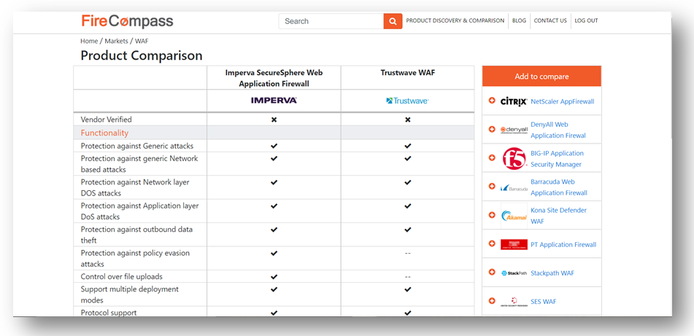Open PT Application Firewall link

coord(563,244)
